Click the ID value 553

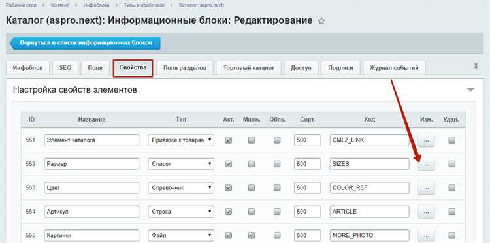point(31,187)
